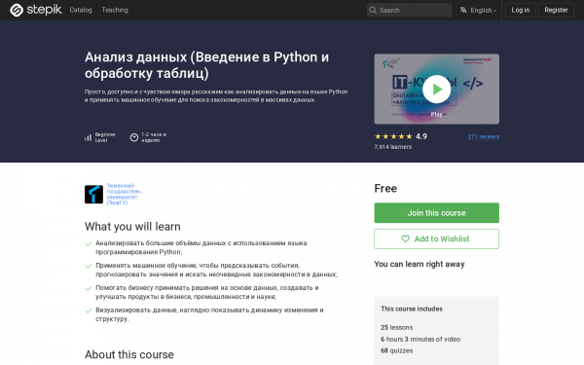Click the university logo icon
Viewport: 584px width, 365px height.
click(93, 194)
